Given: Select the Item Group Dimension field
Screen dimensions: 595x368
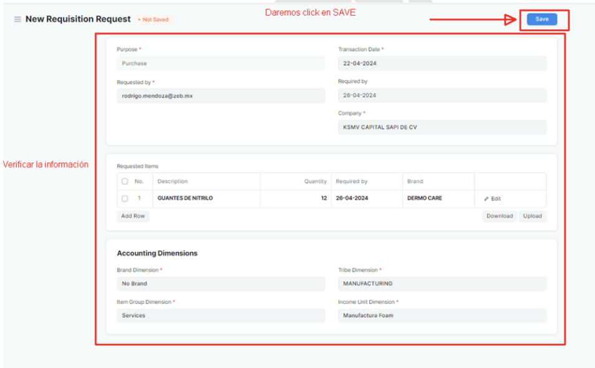Looking at the screenshot, I should point(221,316).
